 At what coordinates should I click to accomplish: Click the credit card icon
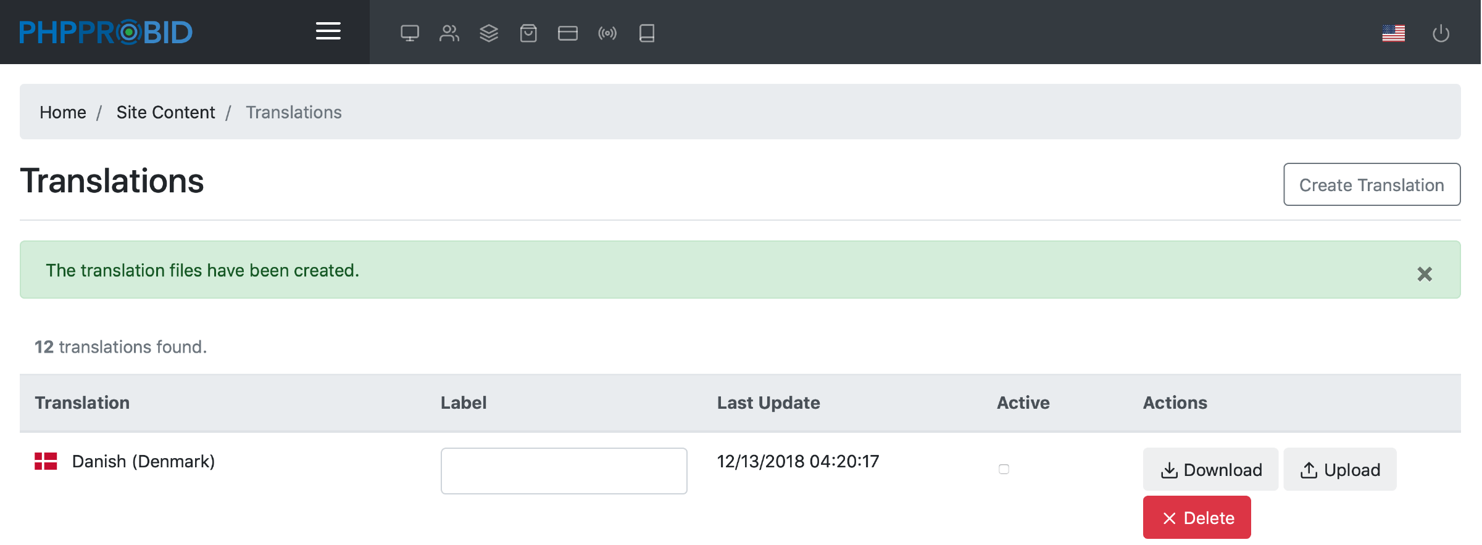[568, 33]
